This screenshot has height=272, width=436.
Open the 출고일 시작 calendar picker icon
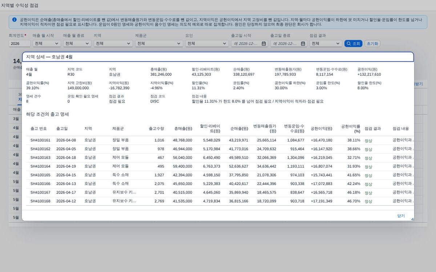[264, 44]
